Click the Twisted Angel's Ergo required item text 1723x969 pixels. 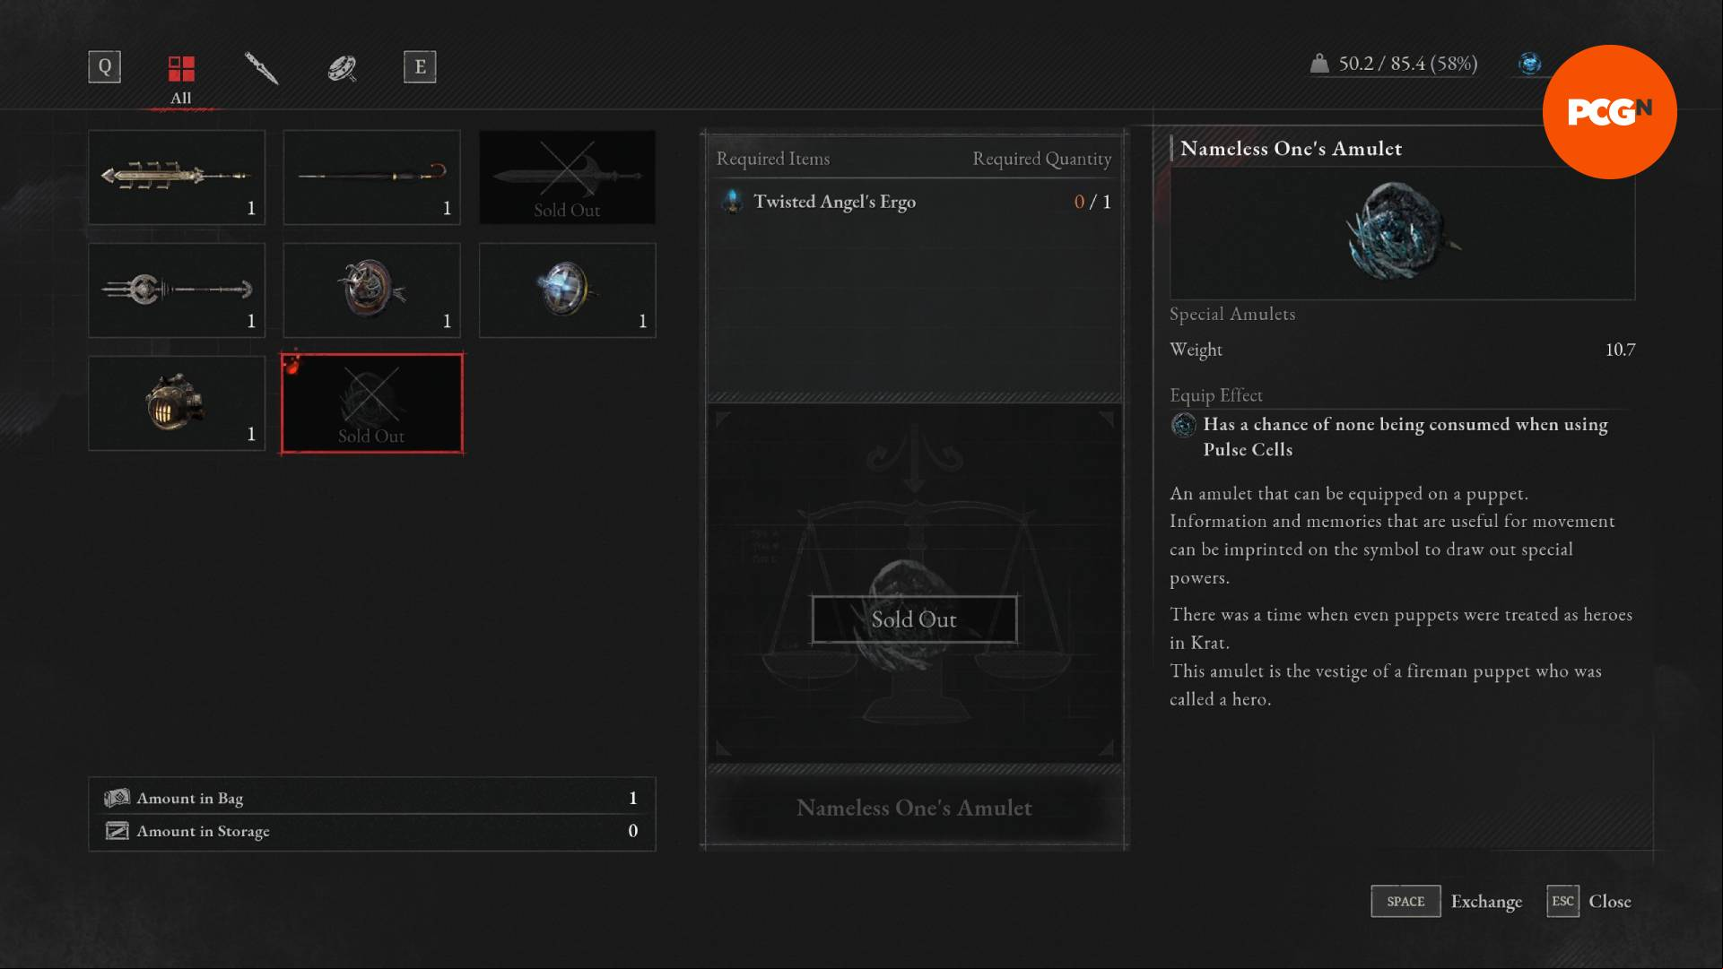point(834,202)
